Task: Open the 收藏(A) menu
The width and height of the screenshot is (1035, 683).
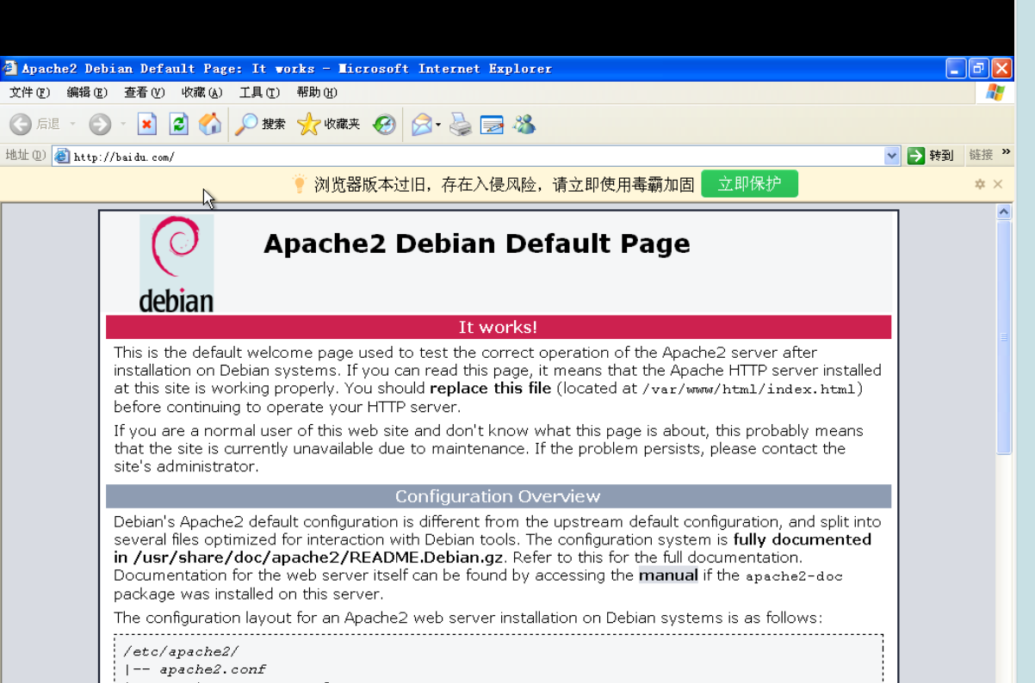Action: click(x=201, y=92)
